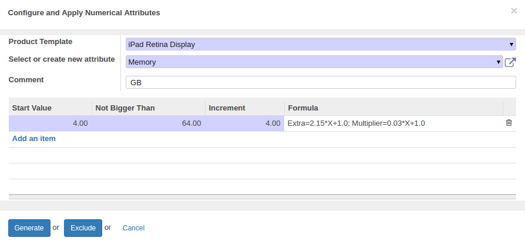525x241 pixels.
Task: Edit the 4.00 increment cell
Action: [245, 123]
